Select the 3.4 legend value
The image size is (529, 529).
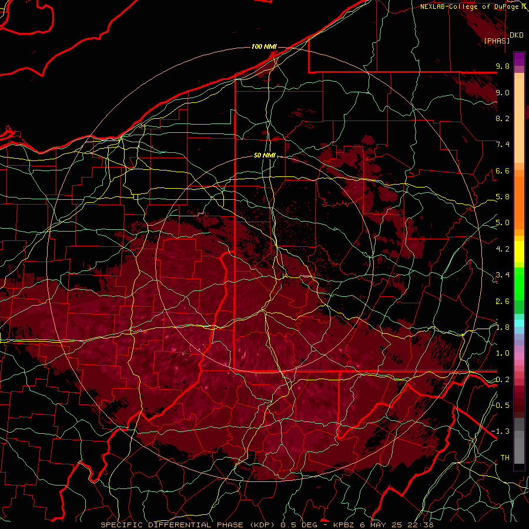tap(503, 275)
